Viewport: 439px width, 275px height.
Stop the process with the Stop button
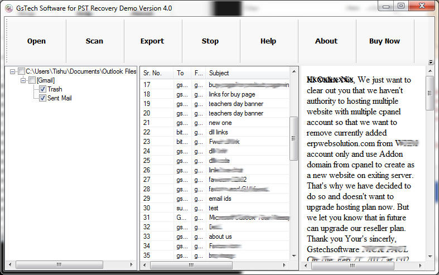point(210,41)
